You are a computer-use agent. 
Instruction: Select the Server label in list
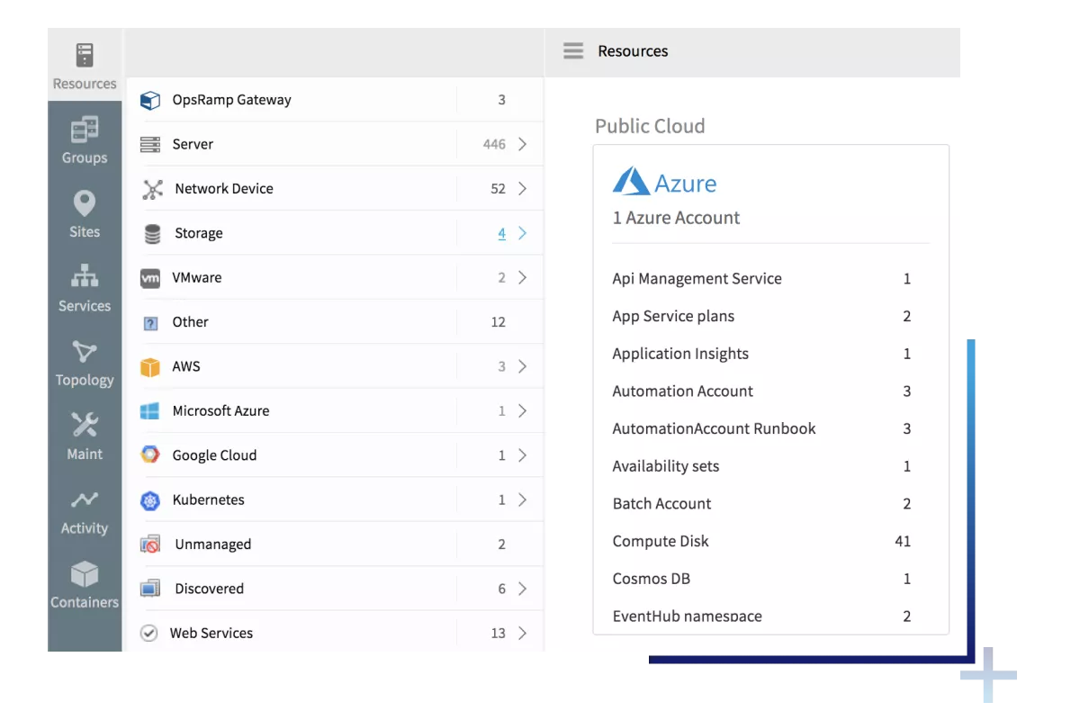tap(193, 144)
